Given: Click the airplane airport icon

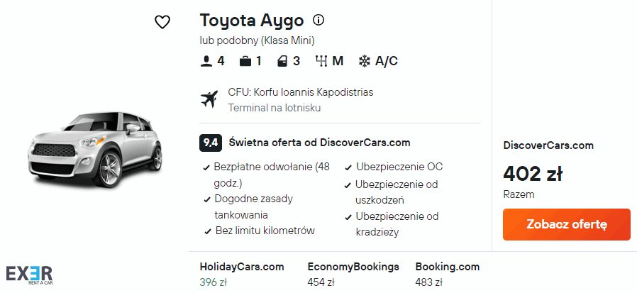Looking at the screenshot, I should [x=210, y=99].
